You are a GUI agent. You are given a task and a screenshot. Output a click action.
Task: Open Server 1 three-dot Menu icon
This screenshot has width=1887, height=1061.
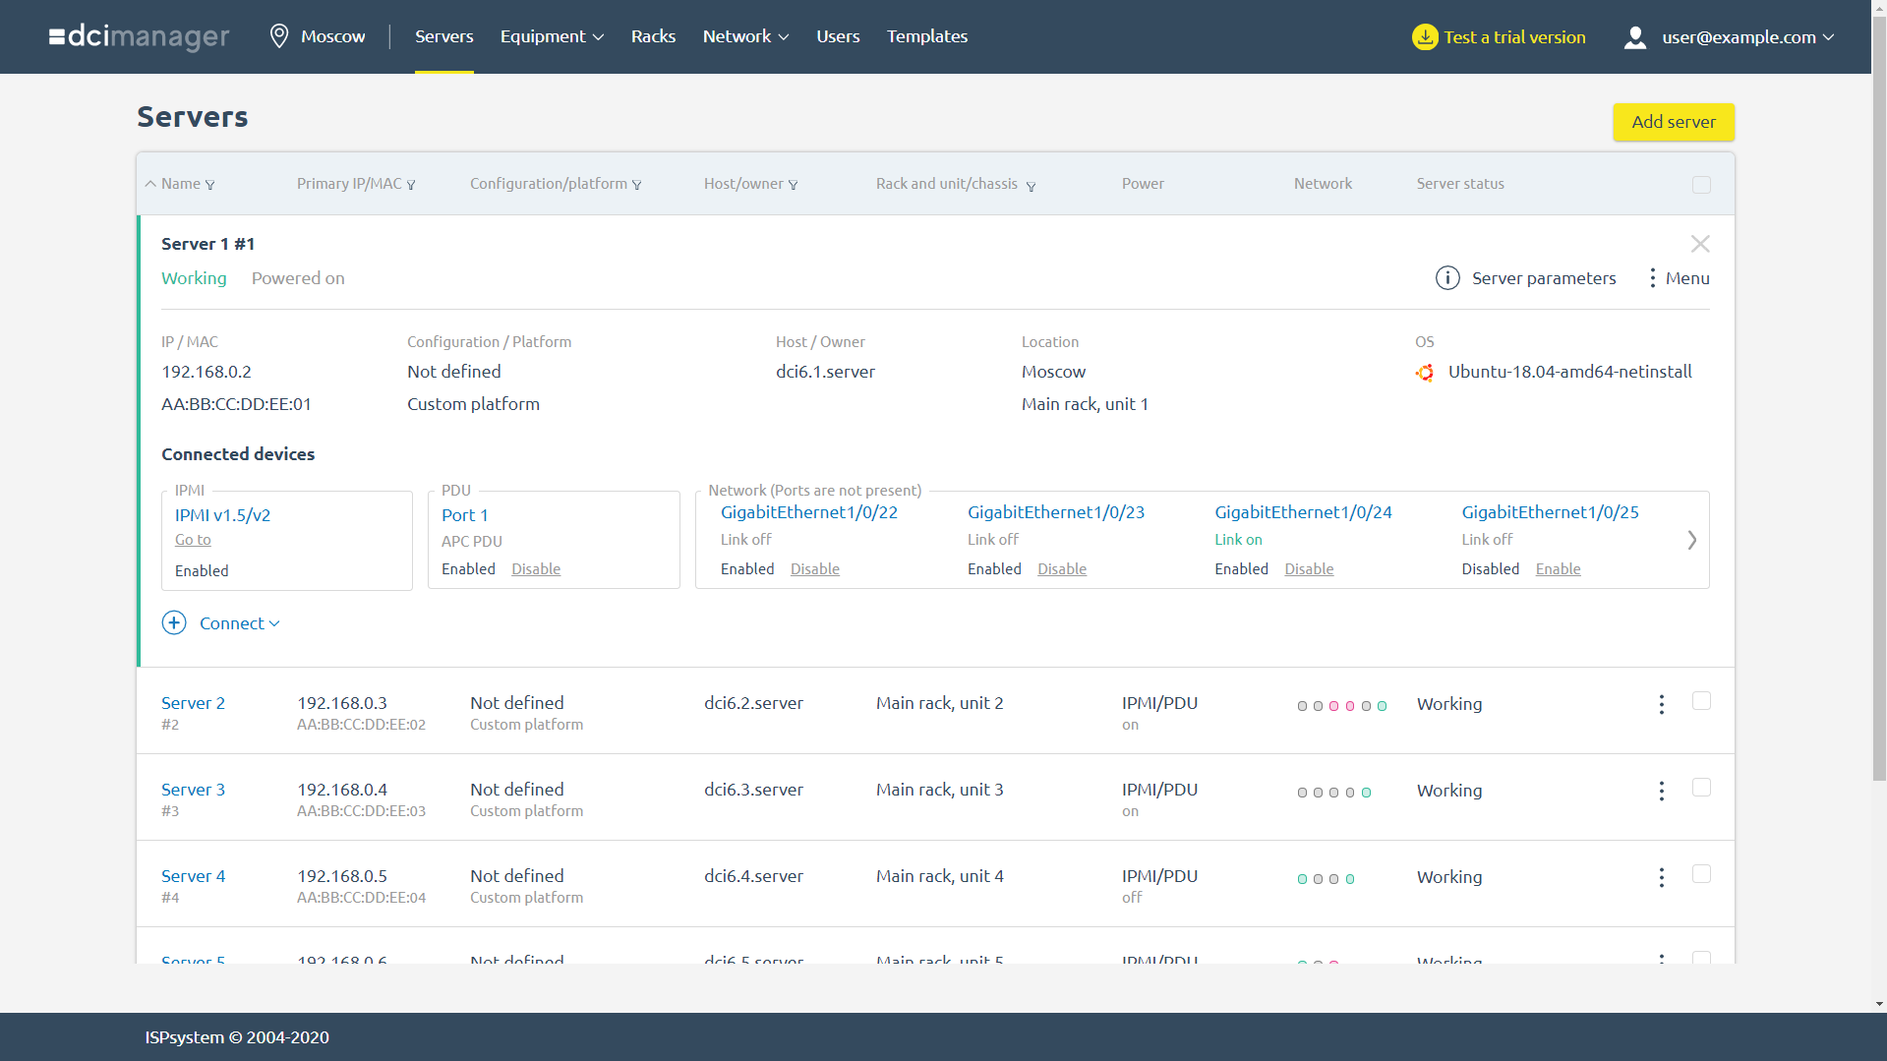coord(1652,278)
